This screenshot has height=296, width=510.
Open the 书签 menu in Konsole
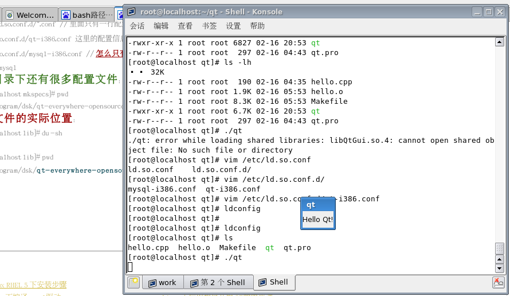click(209, 26)
